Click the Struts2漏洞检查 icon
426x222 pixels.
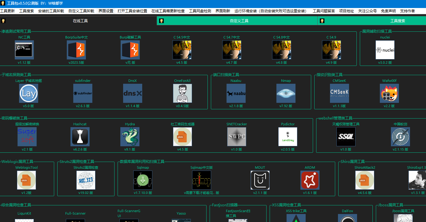point(86,180)
